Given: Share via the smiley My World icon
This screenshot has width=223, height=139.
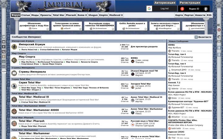Looking at the screenshot, I should tap(4, 61).
